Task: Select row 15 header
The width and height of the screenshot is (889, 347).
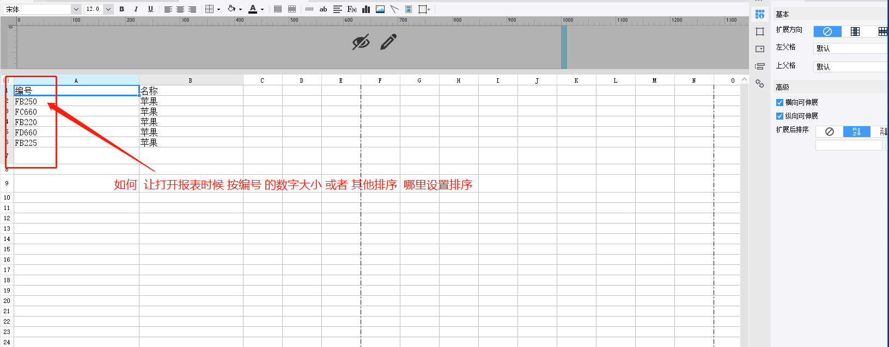Action: [x=7, y=249]
